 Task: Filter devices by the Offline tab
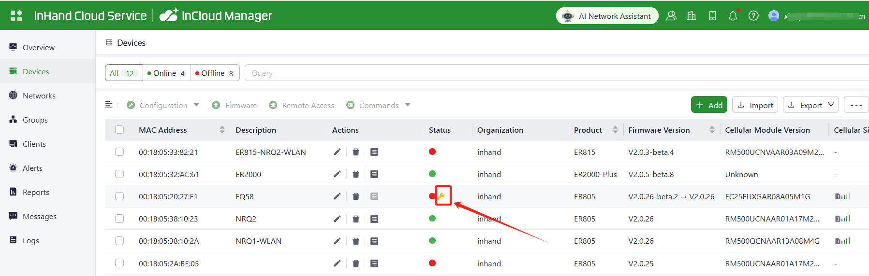pos(215,73)
